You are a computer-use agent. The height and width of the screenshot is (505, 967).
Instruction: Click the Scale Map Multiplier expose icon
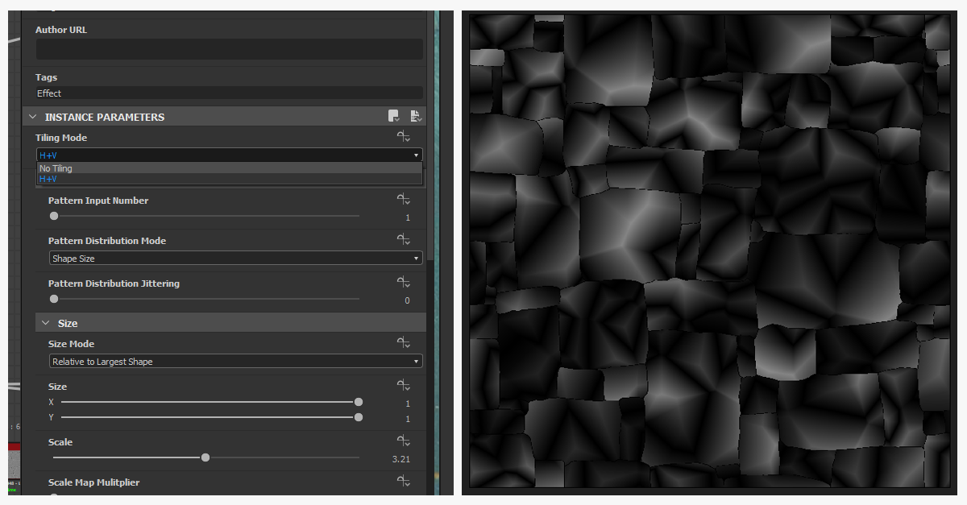pos(404,482)
